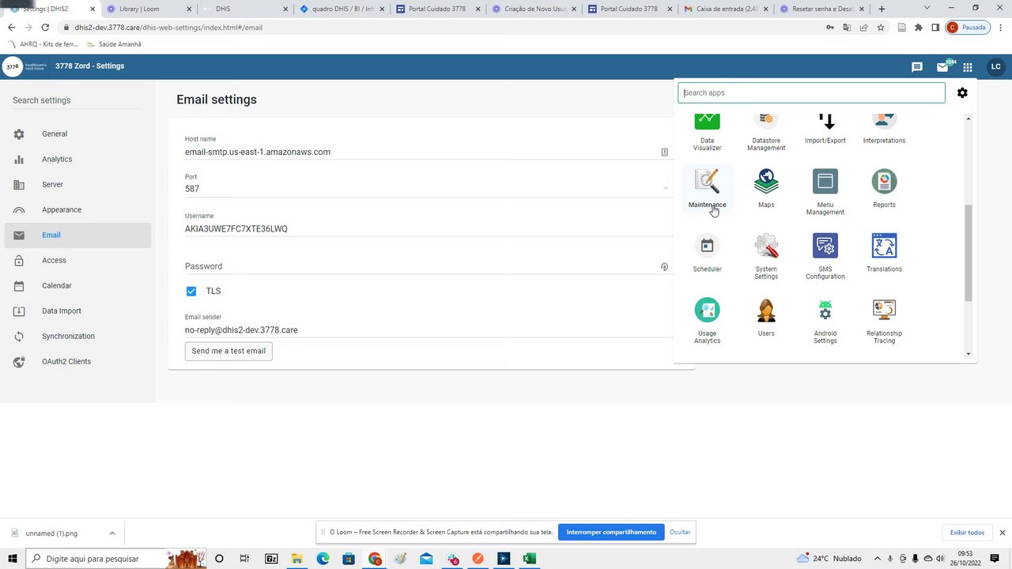
Task: Toggle the TLS checkbox
Action: point(191,291)
